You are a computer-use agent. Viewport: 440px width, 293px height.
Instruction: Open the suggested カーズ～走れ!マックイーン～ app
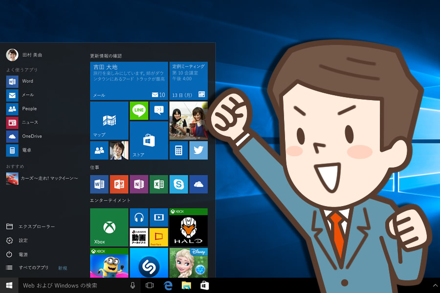click(42, 178)
